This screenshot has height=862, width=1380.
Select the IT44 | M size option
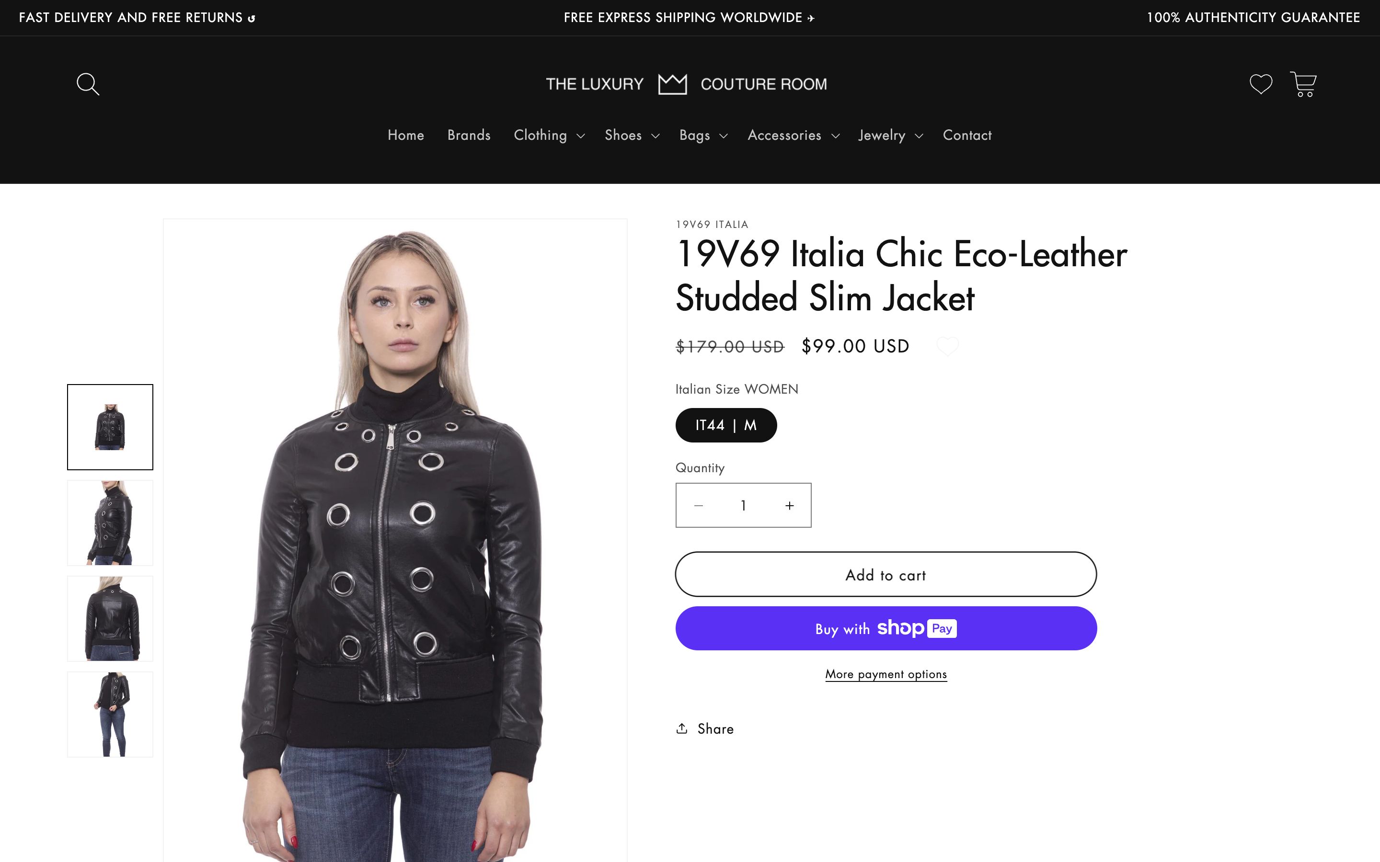pos(726,425)
